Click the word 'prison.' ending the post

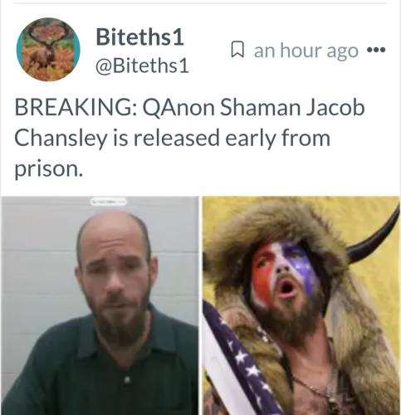49,169
